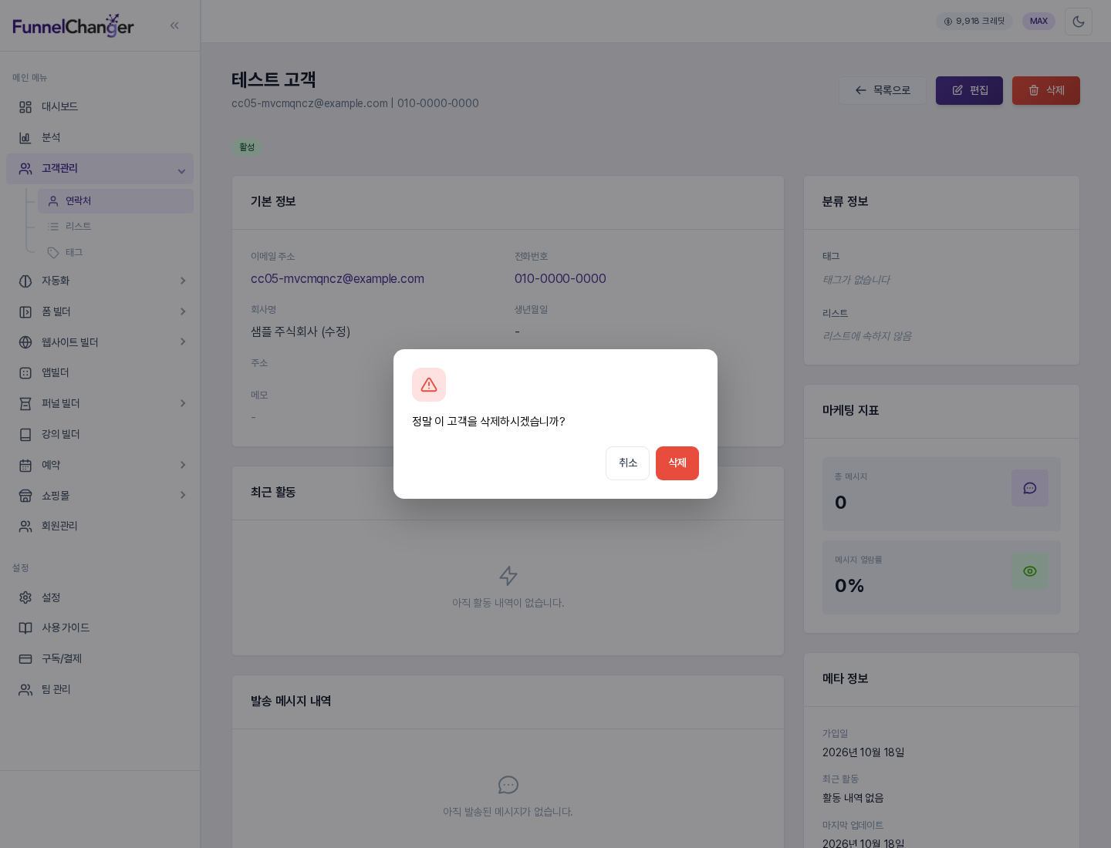This screenshot has height=848, width=1111.
Task: Click the lightning icon in 최근 활동
Action: point(508,576)
